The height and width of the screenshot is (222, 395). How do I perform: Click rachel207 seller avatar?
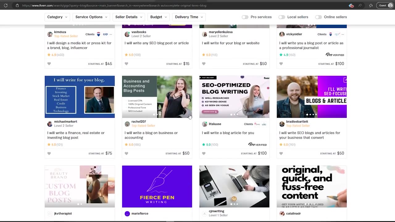pos(127,124)
